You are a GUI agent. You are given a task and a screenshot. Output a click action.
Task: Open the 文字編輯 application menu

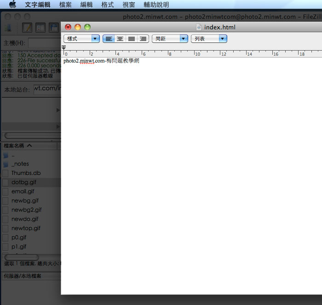pos(38,5)
